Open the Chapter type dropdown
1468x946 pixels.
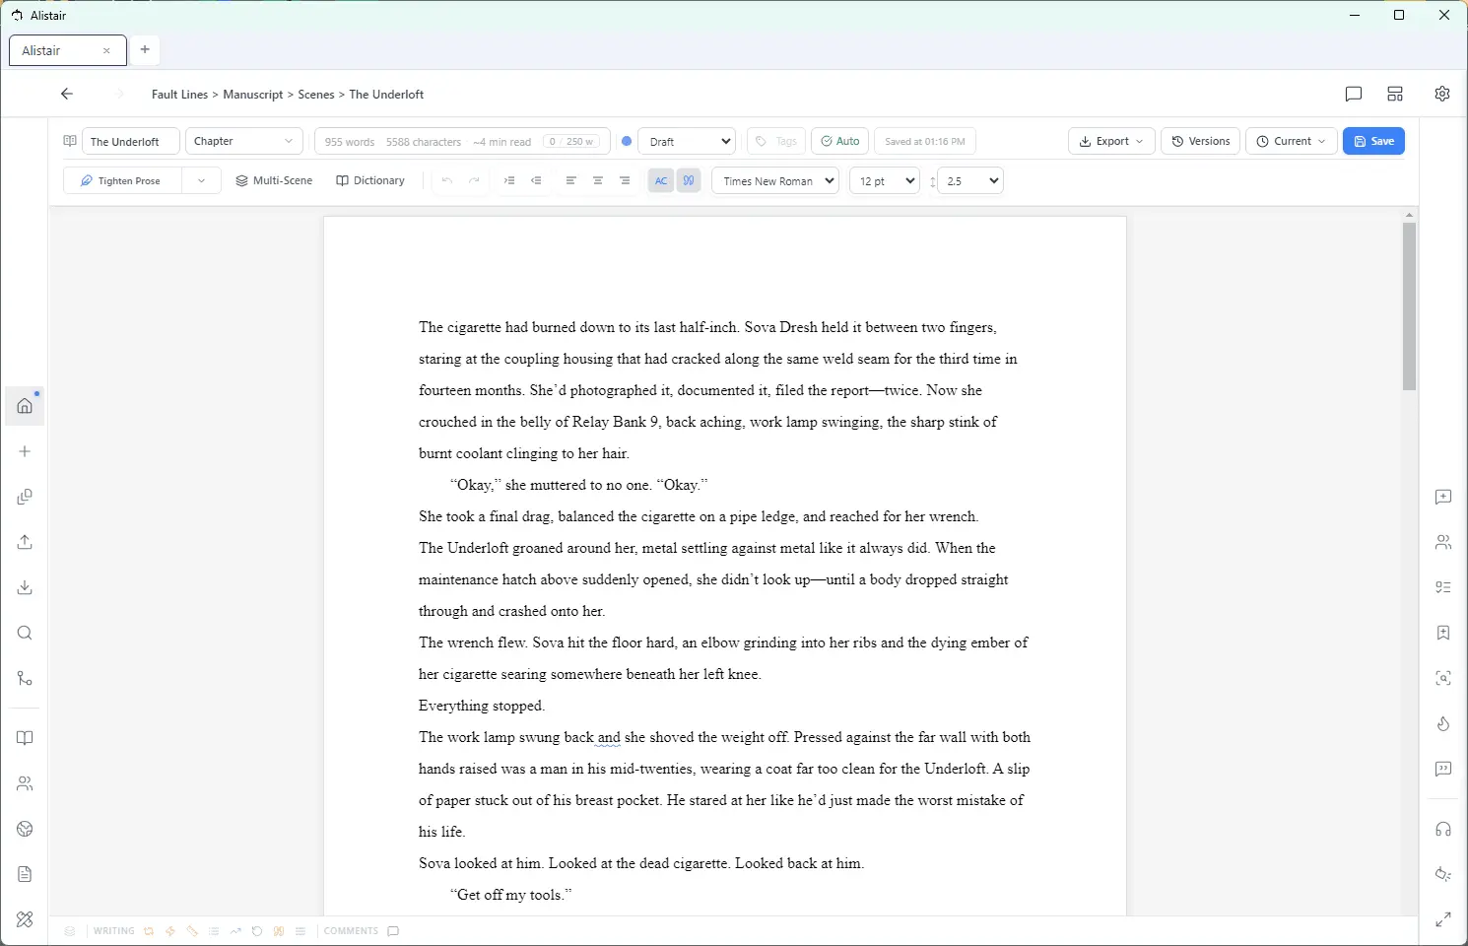(x=244, y=141)
